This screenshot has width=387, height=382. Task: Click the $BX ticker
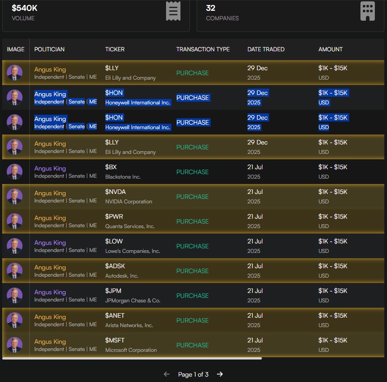(111, 167)
